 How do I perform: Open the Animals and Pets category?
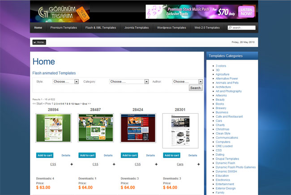tap(227, 83)
